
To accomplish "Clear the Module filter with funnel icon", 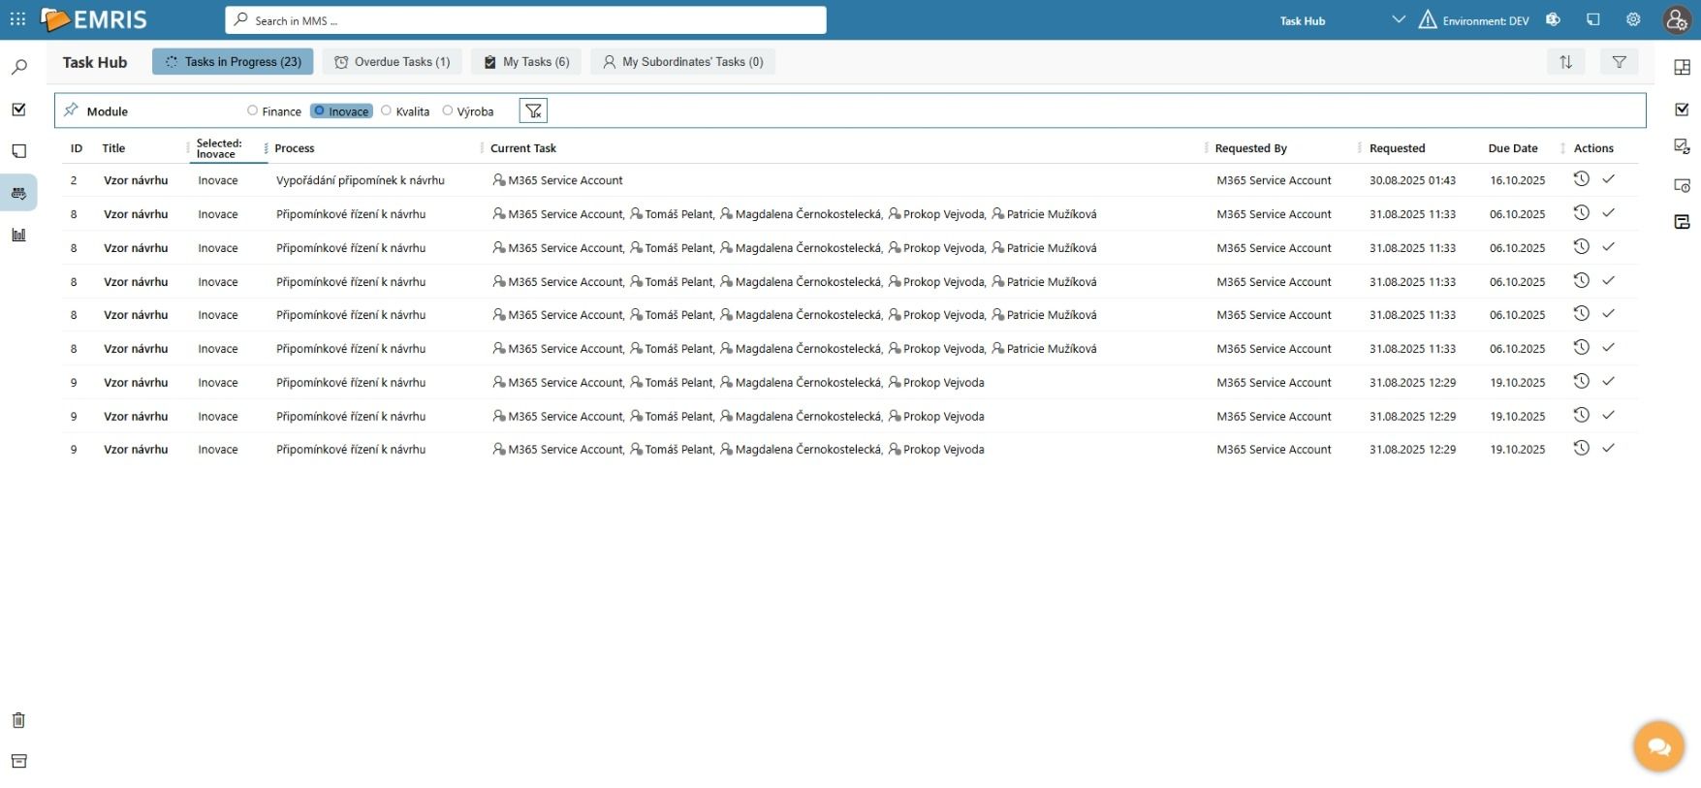I will [x=533, y=111].
